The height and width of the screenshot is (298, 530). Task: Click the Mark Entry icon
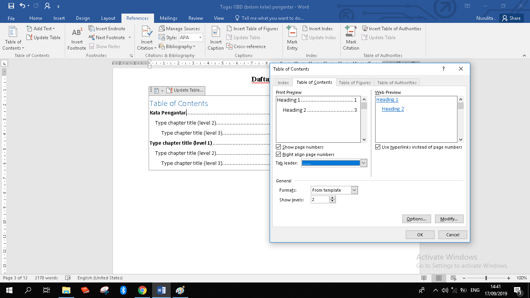(x=292, y=32)
